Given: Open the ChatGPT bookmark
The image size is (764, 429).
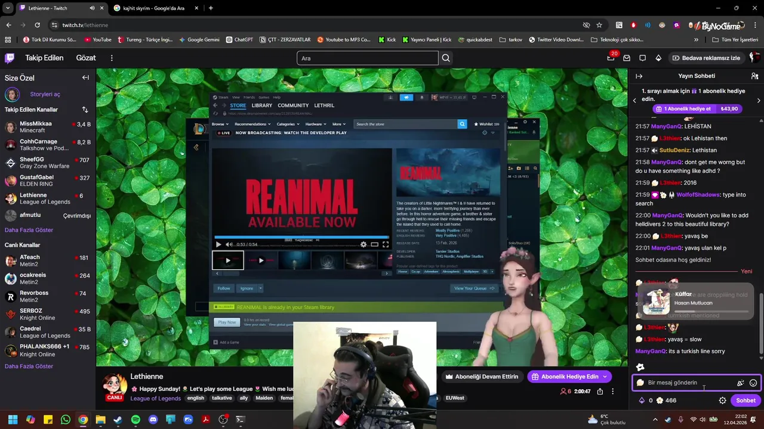Looking at the screenshot, I should click(239, 40).
